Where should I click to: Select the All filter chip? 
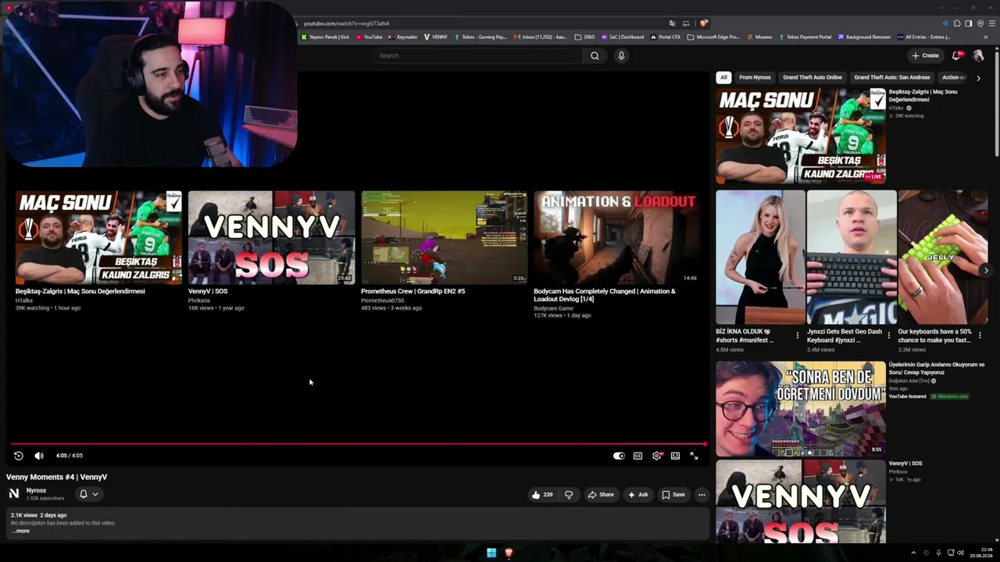723,77
